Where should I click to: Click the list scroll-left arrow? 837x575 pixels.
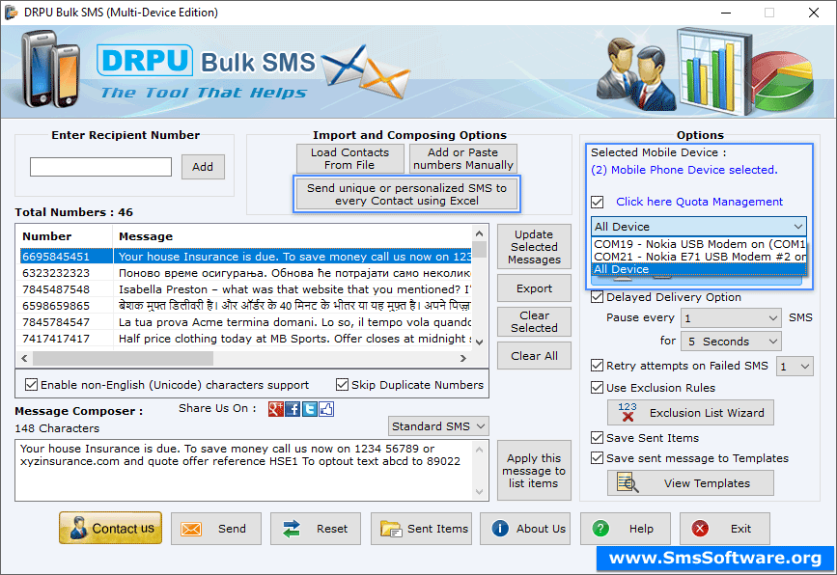tap(24, 359)
